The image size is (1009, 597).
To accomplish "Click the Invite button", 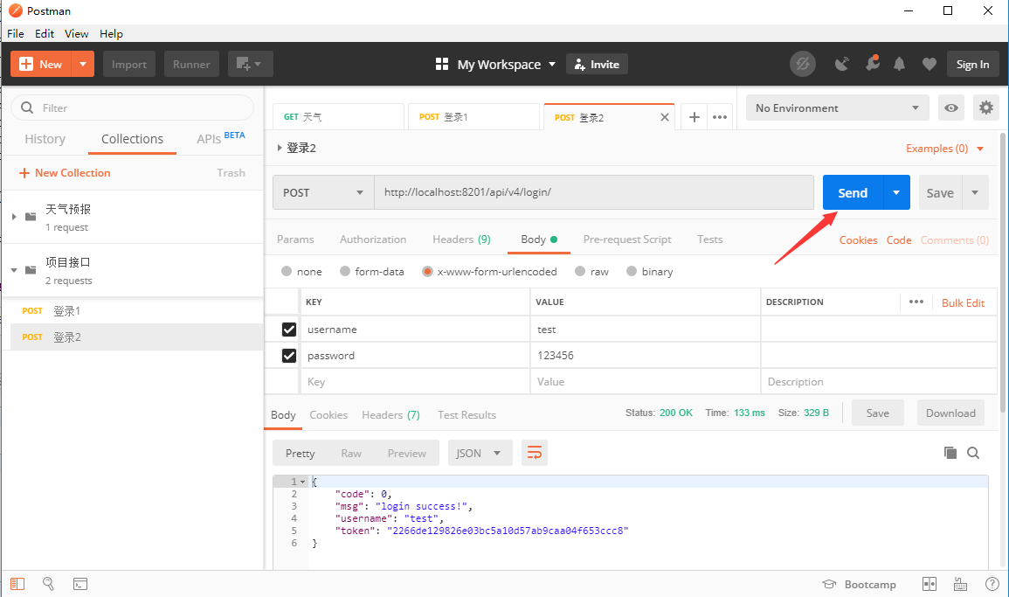I will point(597,64).
